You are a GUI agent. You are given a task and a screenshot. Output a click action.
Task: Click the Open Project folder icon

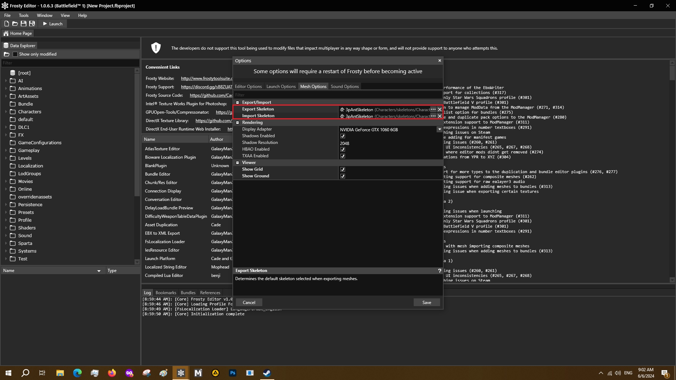click(15, 24)
